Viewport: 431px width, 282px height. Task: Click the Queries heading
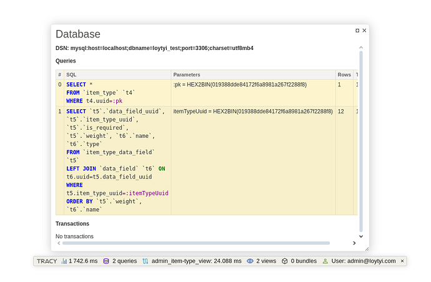coord(66,61)
